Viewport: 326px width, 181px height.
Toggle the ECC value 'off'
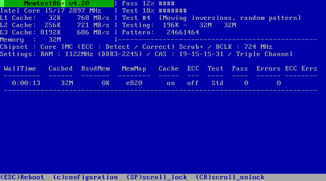(x=193, y=83)
